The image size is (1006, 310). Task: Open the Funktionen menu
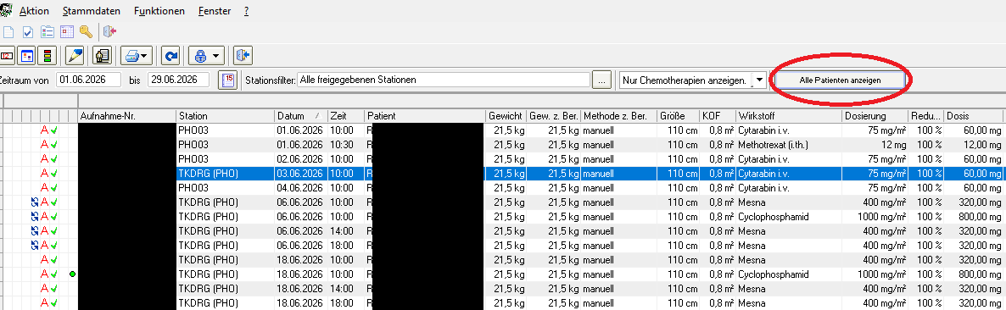click(159, 12)
